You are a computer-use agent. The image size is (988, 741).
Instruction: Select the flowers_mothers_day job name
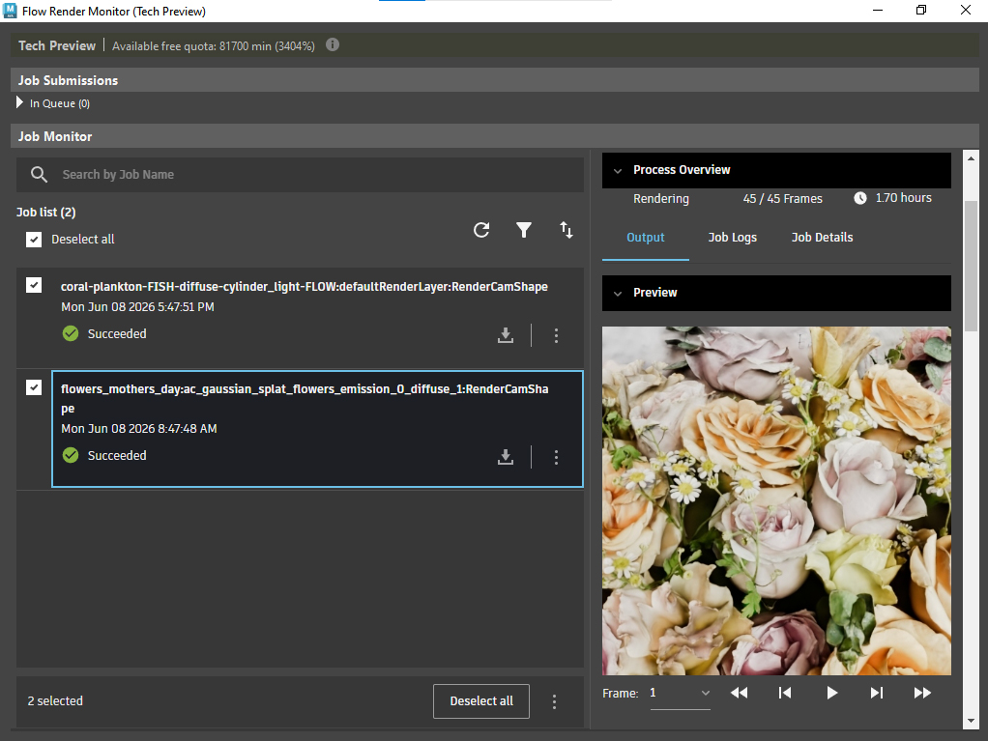pos(305,398)
